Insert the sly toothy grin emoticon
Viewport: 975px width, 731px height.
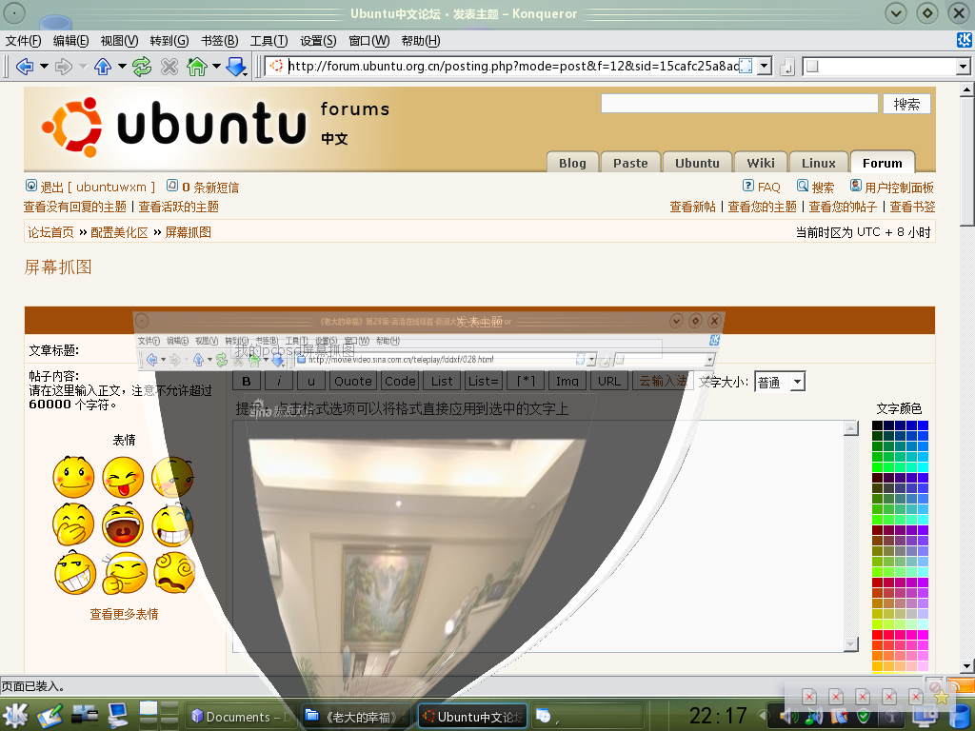point(75,572)
